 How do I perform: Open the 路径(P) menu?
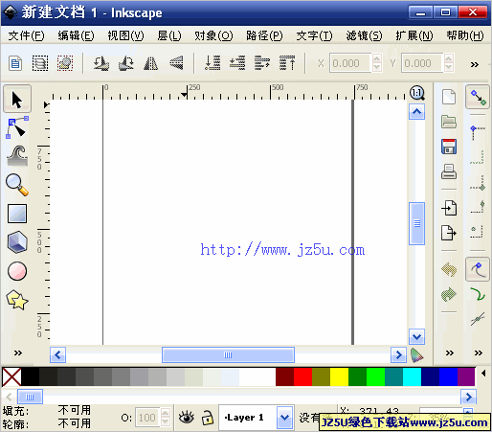pyautogui.click(x=264, y=35)
